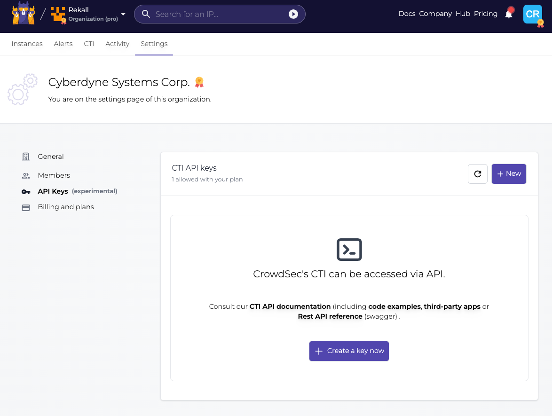Switch to the Alerts tab
The width and height of the screenshot is (552, 416).
click(63, 44)
